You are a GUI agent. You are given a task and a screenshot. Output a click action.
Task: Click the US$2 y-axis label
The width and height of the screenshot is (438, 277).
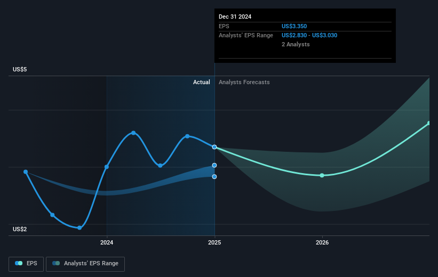point(20,229)
